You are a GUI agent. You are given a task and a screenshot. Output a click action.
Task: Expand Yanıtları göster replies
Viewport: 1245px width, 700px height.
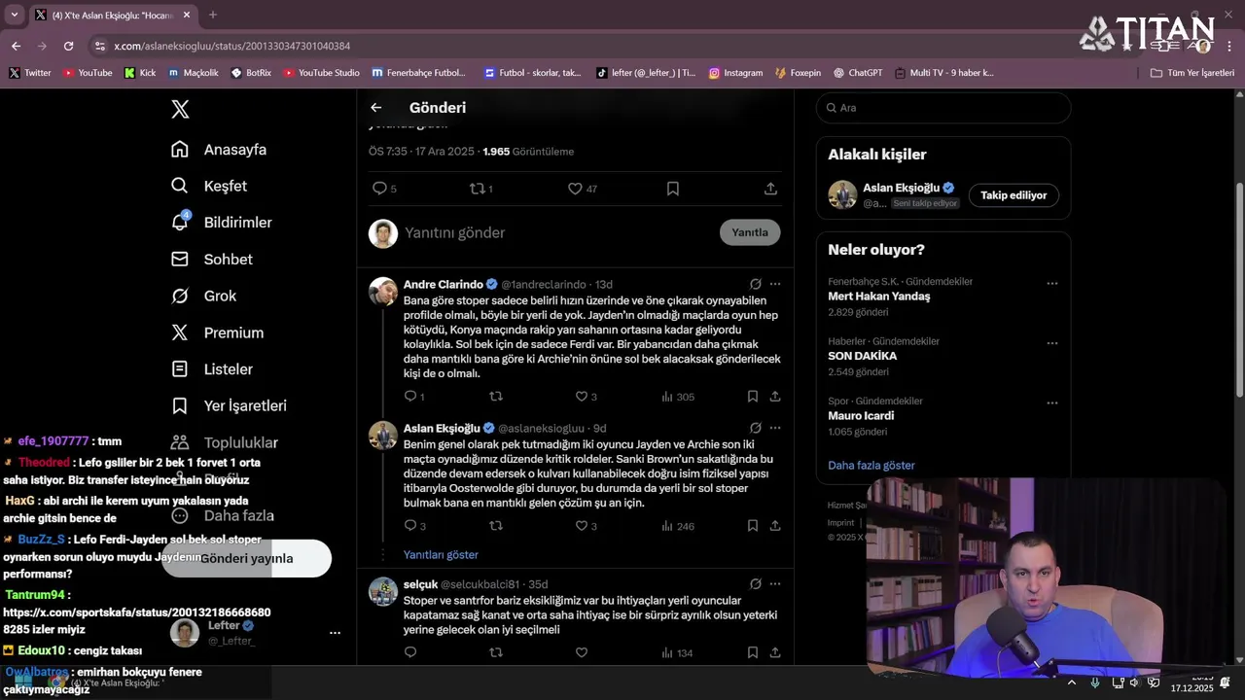441,554
